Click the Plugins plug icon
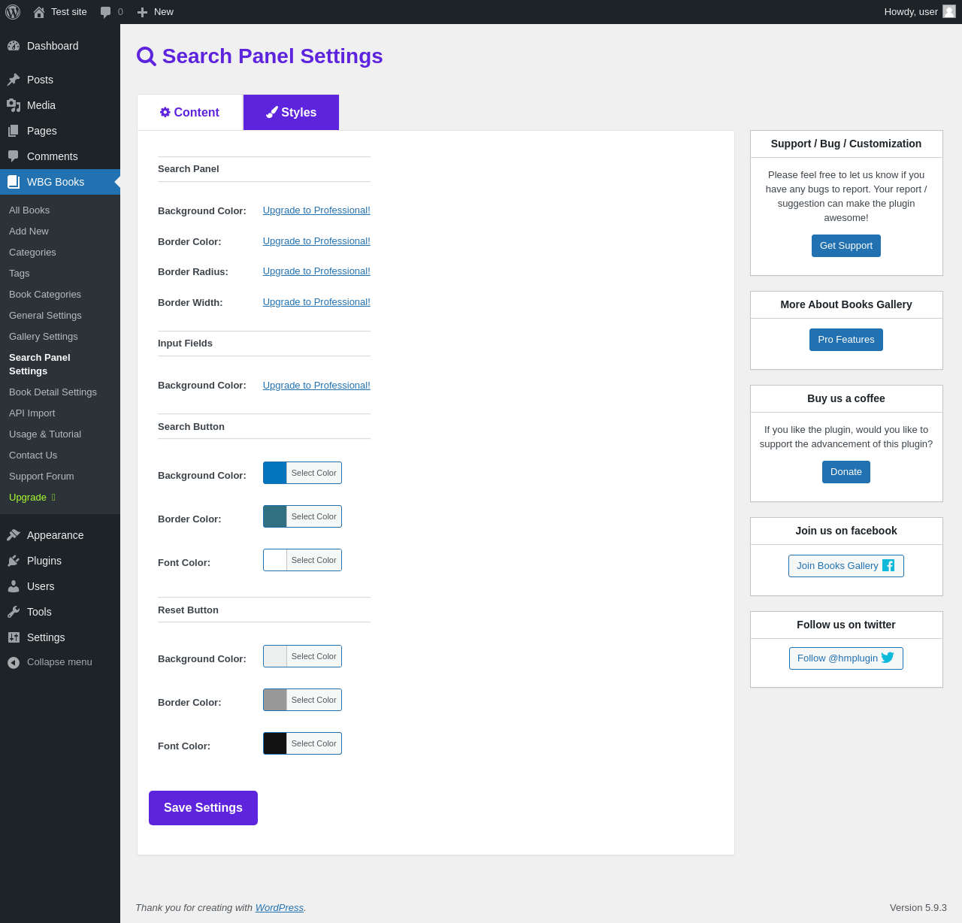 click(14, 561)
